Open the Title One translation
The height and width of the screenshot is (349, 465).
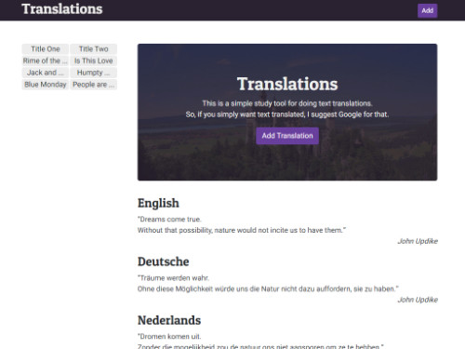tap(46, 49)
